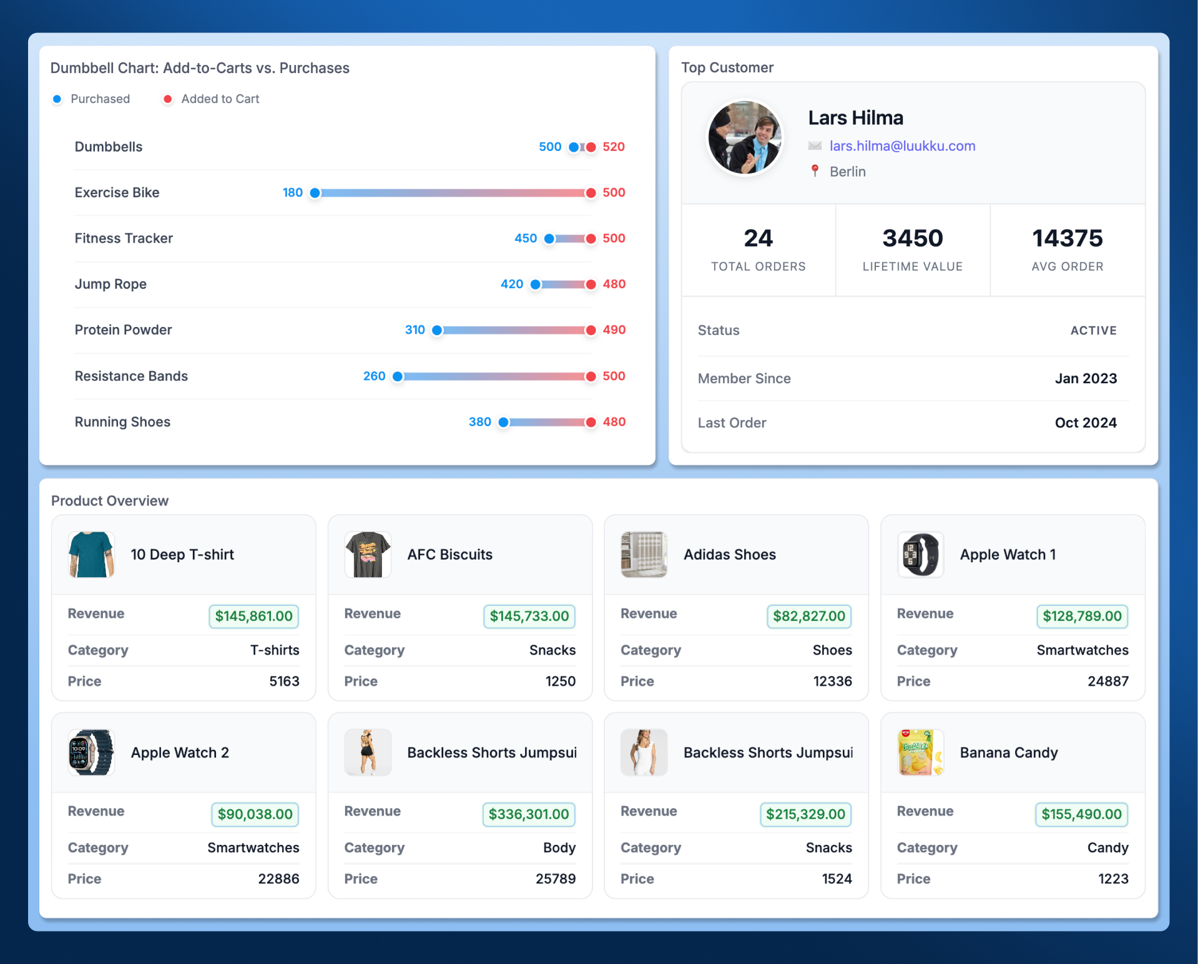
Task: Click the 10 Deep T-shirt product image
Action: click(91, 554)
